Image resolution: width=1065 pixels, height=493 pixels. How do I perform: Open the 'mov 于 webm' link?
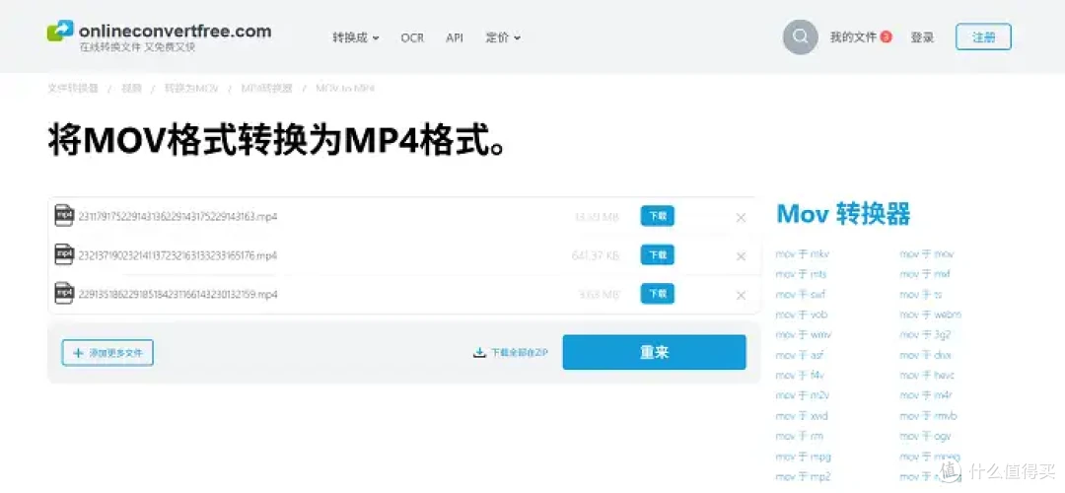(931, 315)
